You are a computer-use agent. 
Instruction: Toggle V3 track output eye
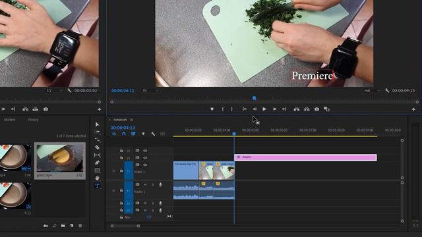pos(145,151)
